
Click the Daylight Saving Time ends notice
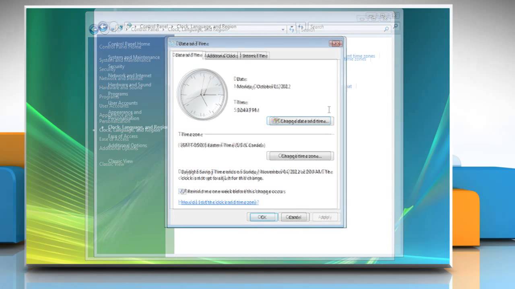[x=256, y=175]
